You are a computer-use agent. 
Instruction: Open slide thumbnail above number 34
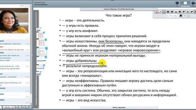point(40,35)
